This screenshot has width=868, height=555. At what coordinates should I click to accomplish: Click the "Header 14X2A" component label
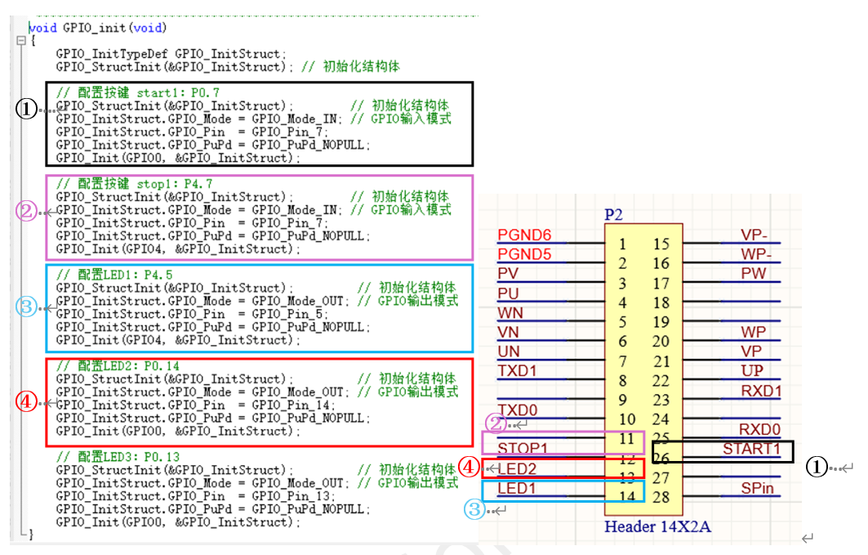point(657,527)
